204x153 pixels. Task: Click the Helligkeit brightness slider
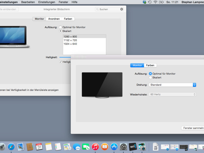65,57
